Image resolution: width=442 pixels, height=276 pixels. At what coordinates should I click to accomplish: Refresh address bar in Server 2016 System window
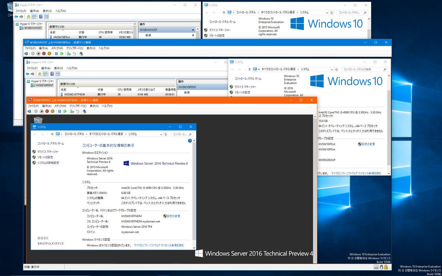pos(166,135)
